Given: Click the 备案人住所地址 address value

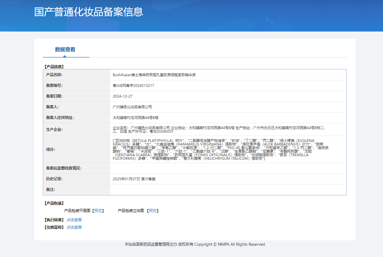Looking at the screenshot, I should pyautogui.click(x=135, y=118).
